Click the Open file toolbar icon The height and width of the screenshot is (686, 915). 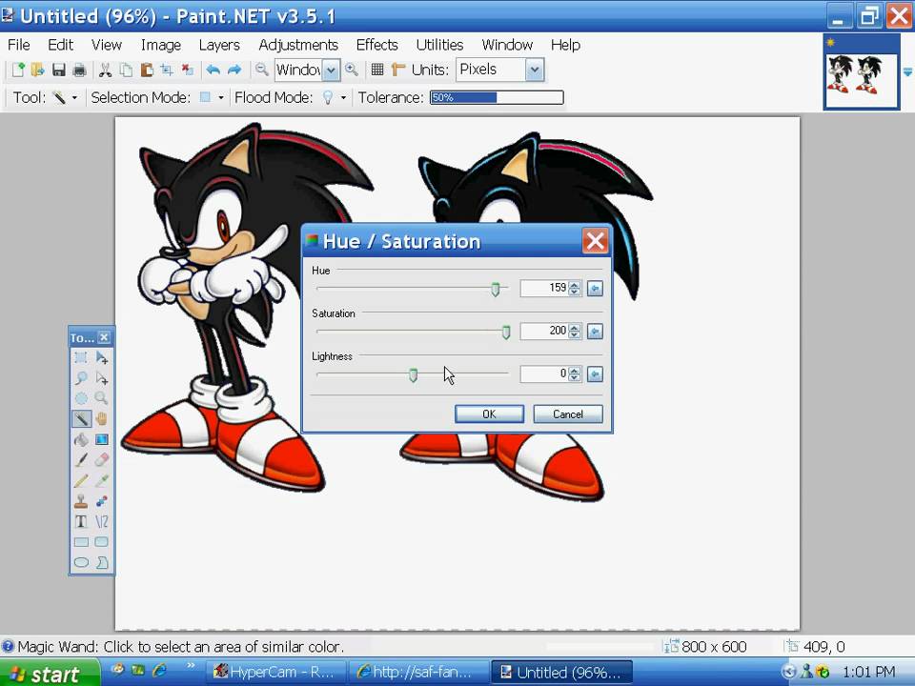pyautogui.click(x=38, y=70)
